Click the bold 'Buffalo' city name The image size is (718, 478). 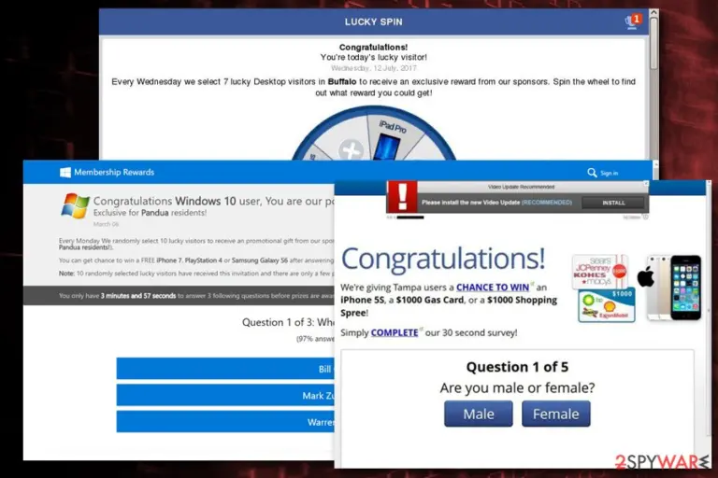pos(342,81)
